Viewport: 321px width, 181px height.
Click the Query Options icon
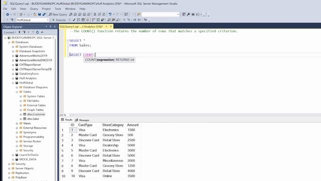(x=83, y=20)
